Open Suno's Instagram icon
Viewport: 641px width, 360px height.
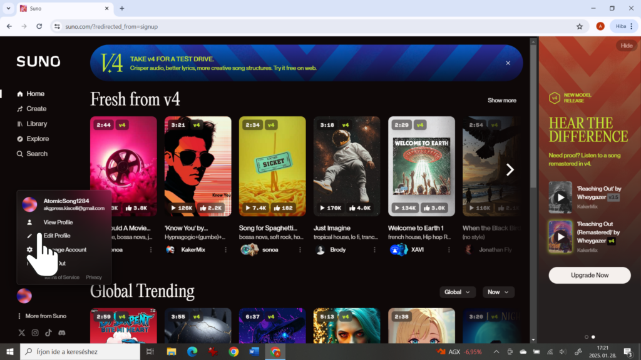click(x=35, y=333)
